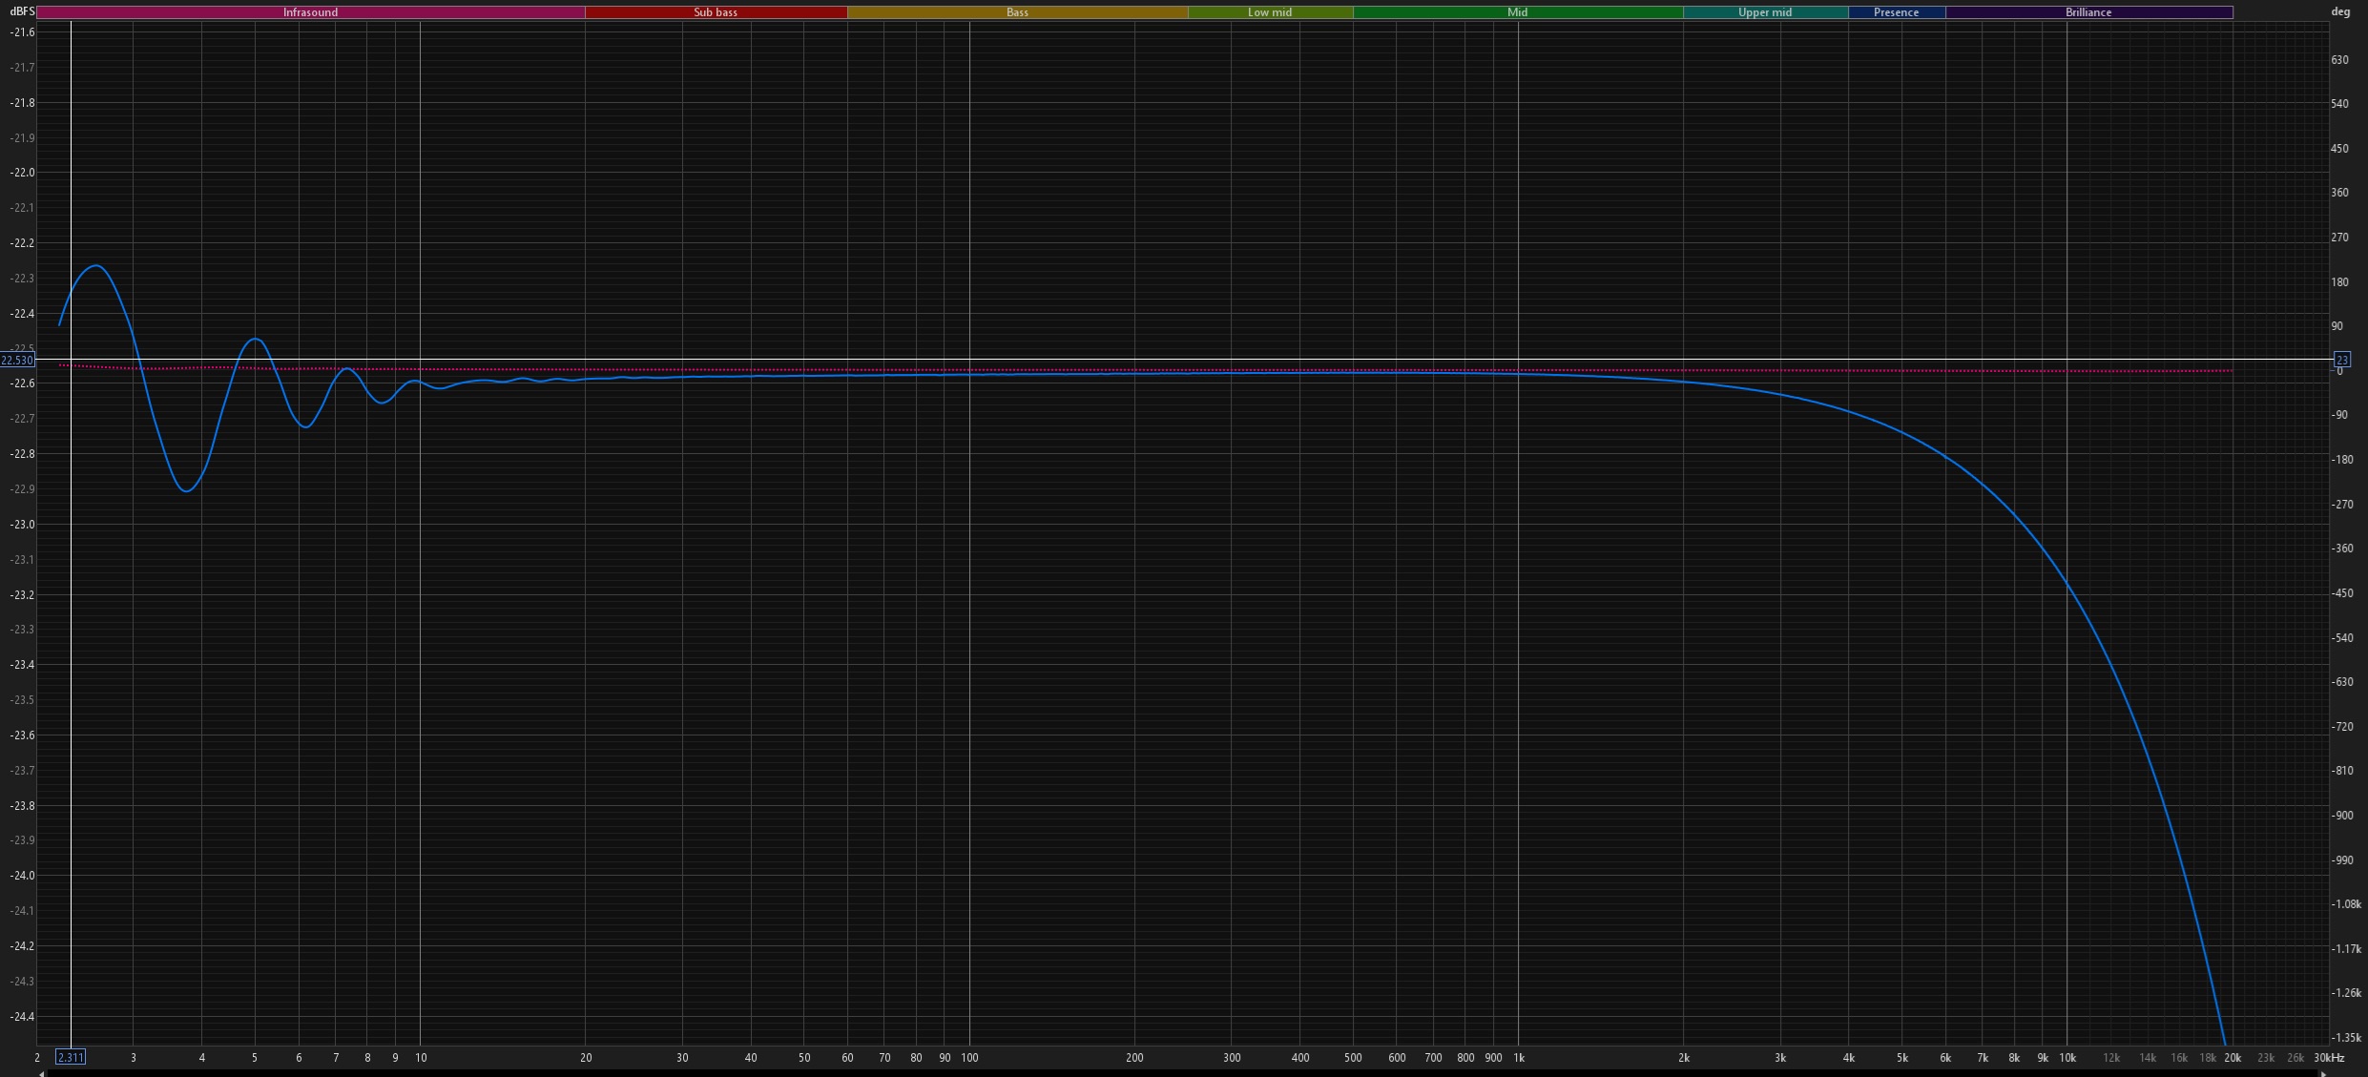
Task: Click the 360 phase axis label
Action: click(2340, 192)
